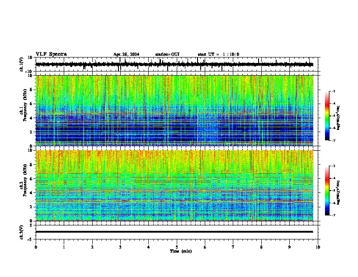The width and height of the screenshot is (358, 277).
Task: Select the "Time (min)" x-axis label
Action: point(181,251)
